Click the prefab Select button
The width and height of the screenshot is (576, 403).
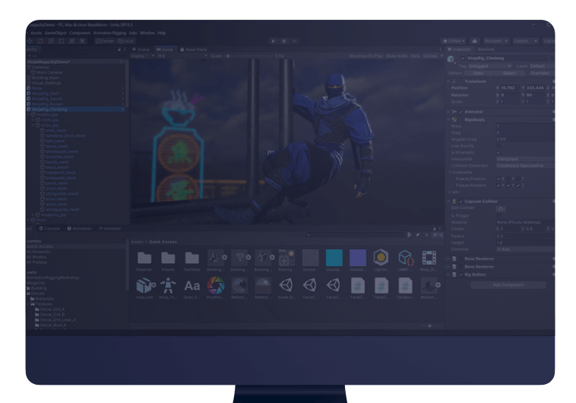tap(509, 73)
